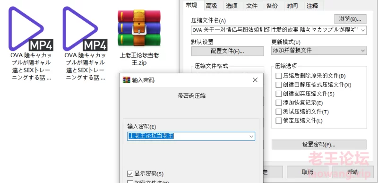This screenshot has height=183, width=378.
Task: Enable 添加恢复记录 checkbox
Action: [279, 103]
